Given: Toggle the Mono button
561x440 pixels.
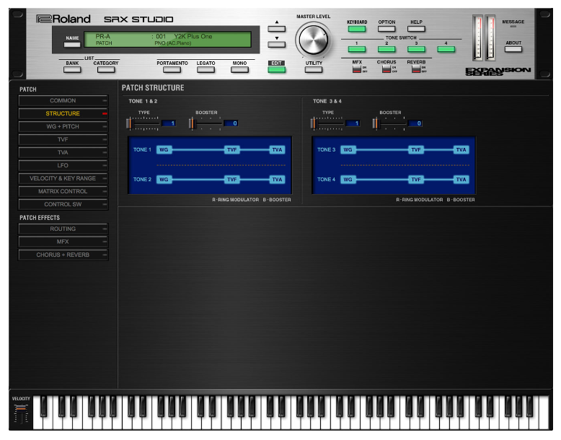Looking at the screenshot, I should coord(239,69).
